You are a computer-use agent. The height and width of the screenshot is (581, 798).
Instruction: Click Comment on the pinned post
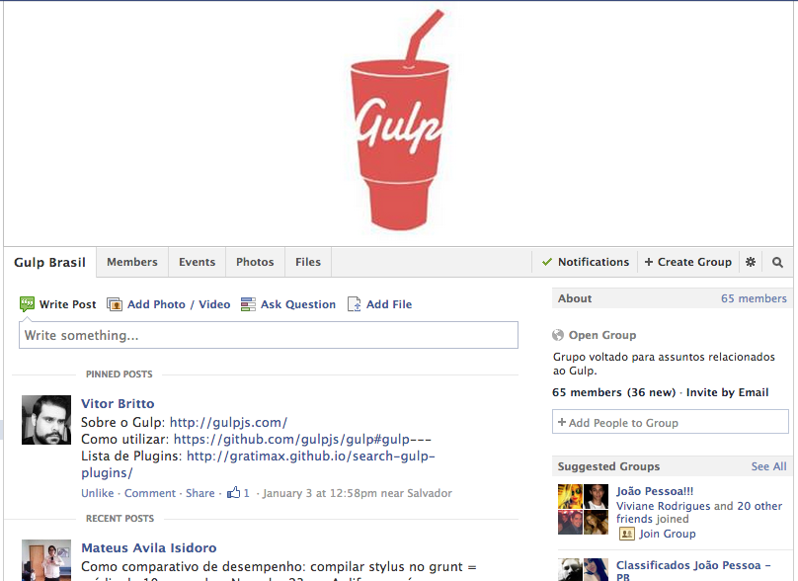150,493
